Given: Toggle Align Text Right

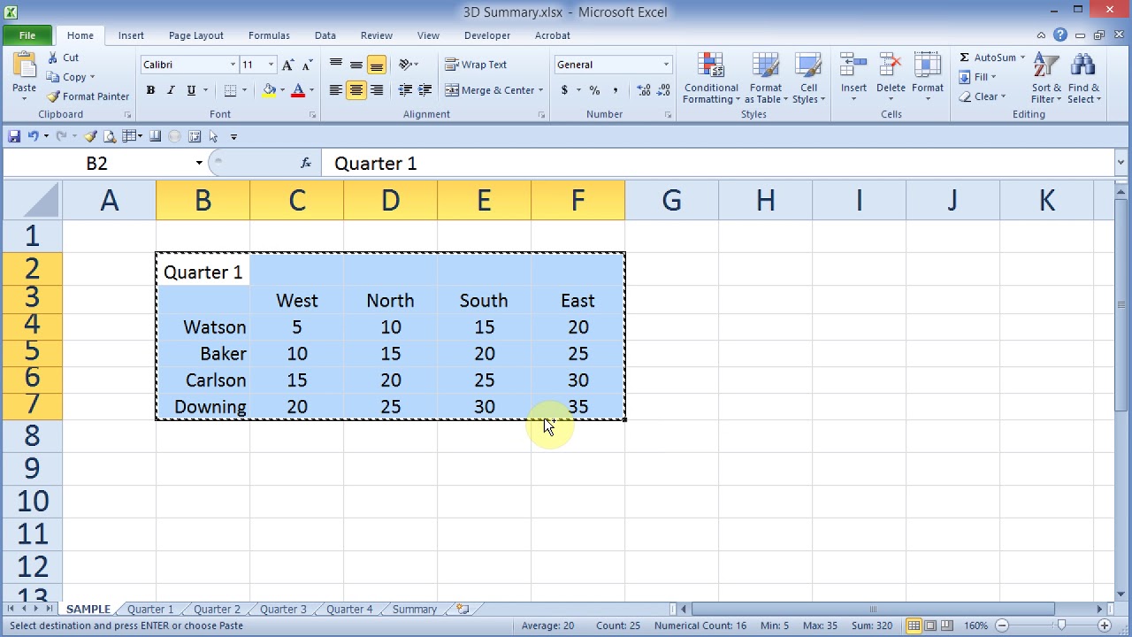Looking at the screenshot, I should 376,90.
